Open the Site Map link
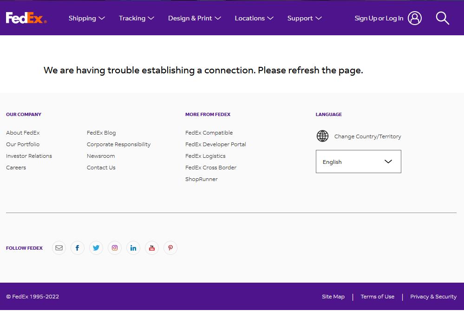The height and width of the screenshot is (317, 464). pyautogui.click(x=333, y=296)
